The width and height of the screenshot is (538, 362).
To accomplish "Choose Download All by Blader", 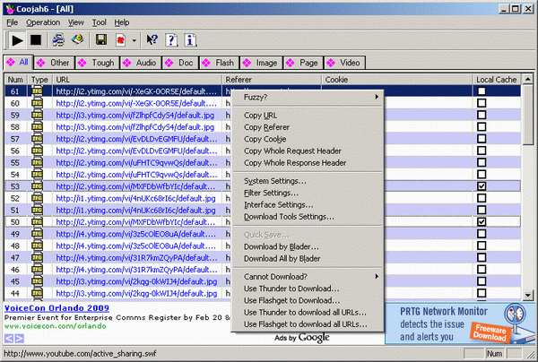I will 308,258.
